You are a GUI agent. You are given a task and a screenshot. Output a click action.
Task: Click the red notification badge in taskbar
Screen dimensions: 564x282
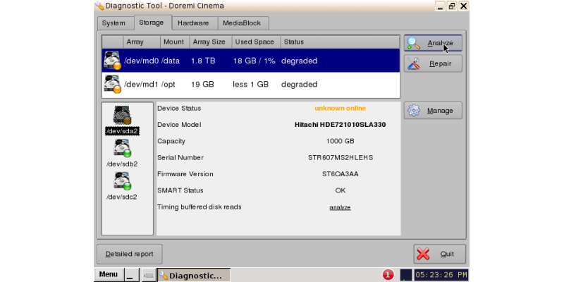pos(388,275)
